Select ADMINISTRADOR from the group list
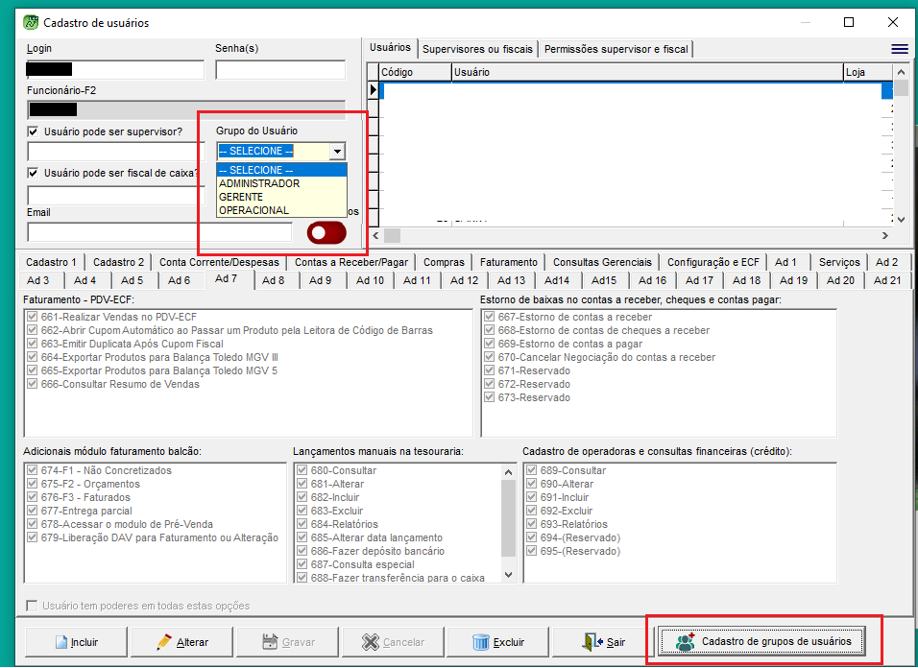Image resolution: width=918 pixels, height=668 pixels. point(259,183)
